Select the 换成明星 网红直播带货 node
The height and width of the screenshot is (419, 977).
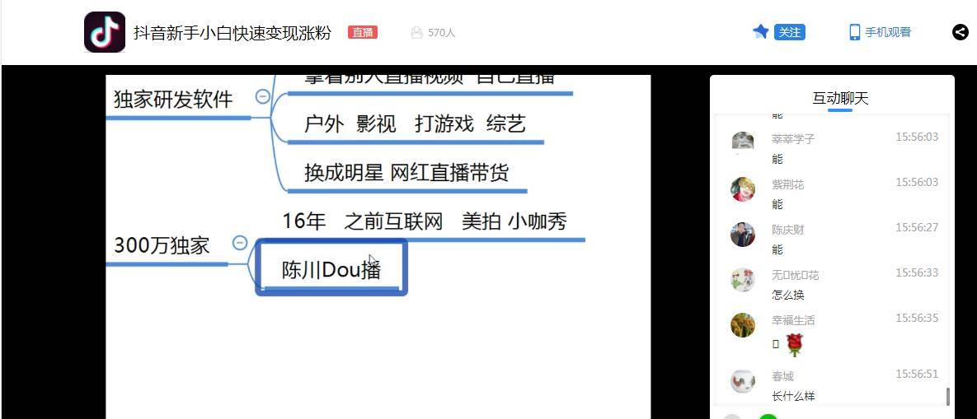(406, 172)
